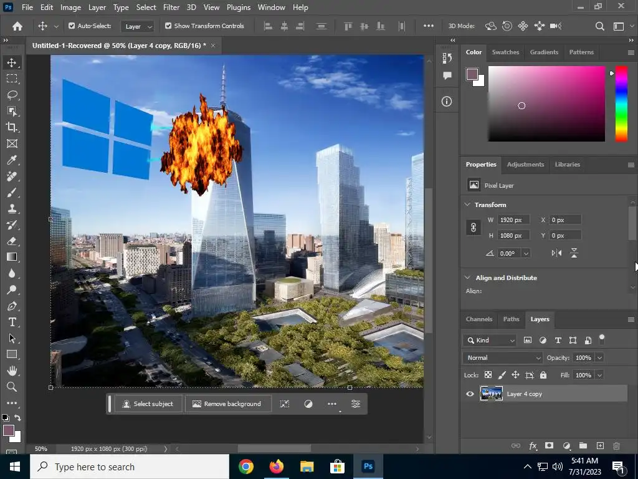Select the Lasso tool

12,95
